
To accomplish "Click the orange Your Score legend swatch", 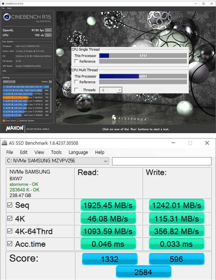I will point(4,121).
